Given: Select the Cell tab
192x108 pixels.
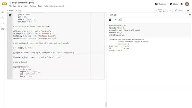Looking at the screenshot, I should click(x=111, y=15).
